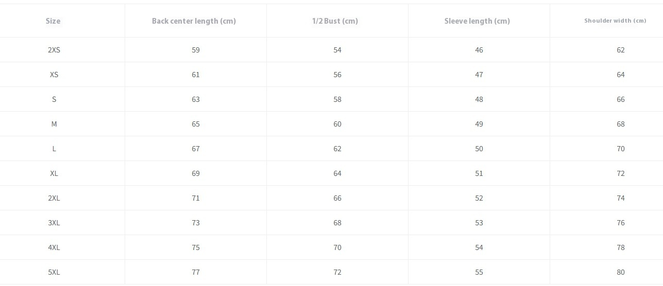Click the 4XL size row label

(54, 247)
